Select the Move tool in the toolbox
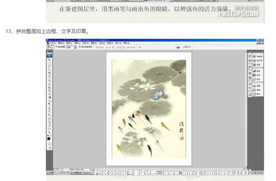 pos(49,60)
